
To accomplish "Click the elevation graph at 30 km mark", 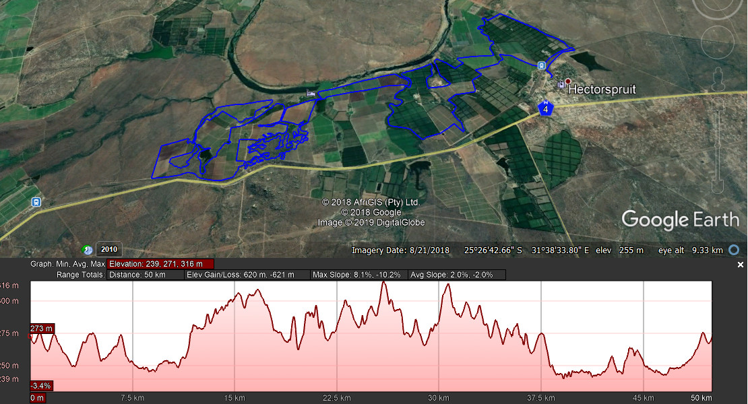I will (439, 337).
